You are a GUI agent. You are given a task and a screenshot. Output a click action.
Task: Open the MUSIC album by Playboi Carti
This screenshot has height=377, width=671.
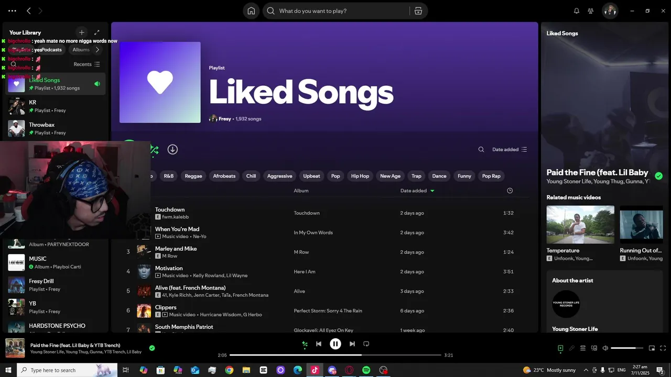55,262
